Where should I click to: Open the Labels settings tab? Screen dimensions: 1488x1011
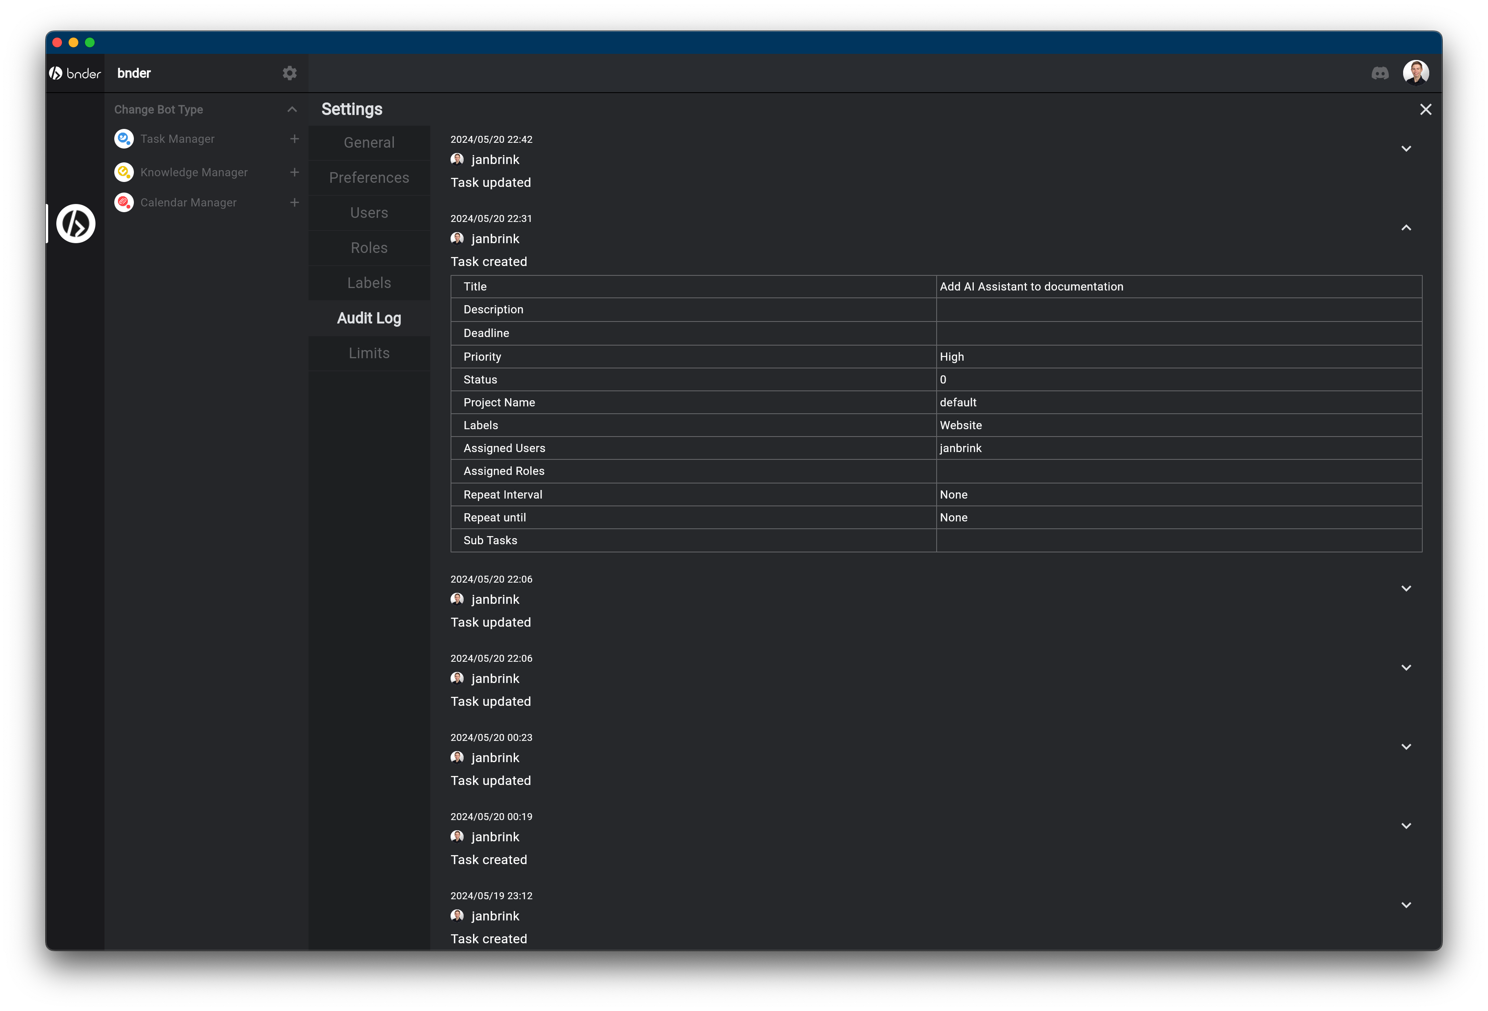(x=369, y=283)
